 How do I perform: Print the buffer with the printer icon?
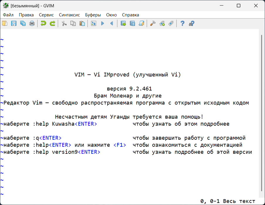(x=32, y=23)
